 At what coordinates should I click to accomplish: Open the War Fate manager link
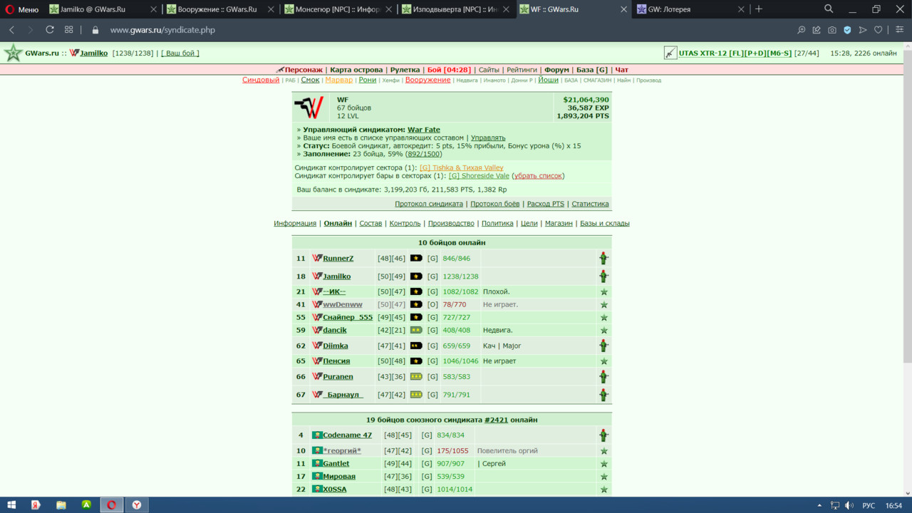[424, 130]
